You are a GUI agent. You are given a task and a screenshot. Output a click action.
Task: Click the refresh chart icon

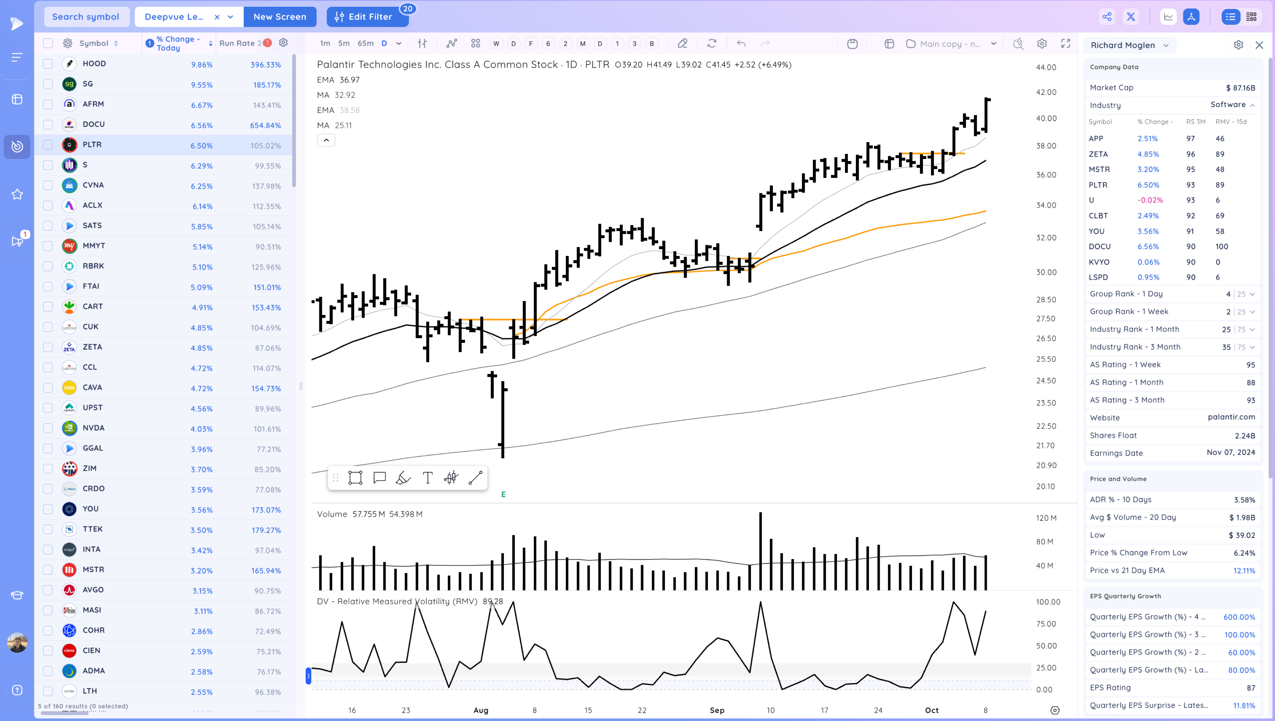(711, 44)
